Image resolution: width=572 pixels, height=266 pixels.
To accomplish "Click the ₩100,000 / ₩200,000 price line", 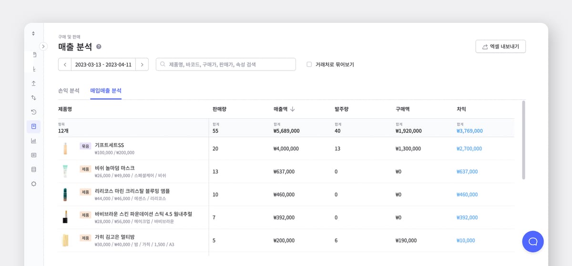I will tap(114, 153).
